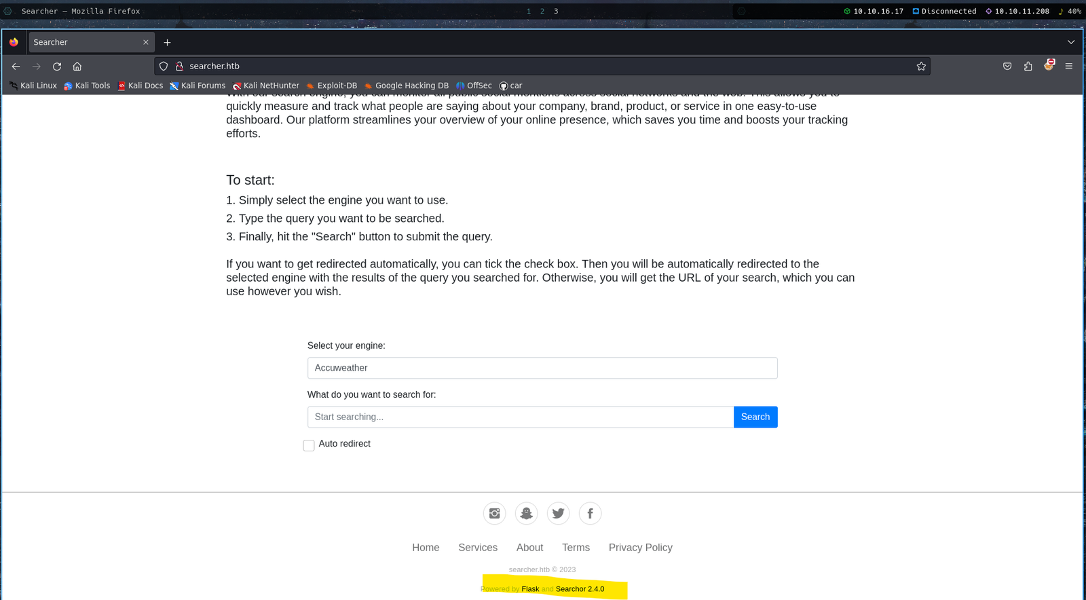Open the Twitter bird icon link

pyautogui.click(x=558, y=513)
